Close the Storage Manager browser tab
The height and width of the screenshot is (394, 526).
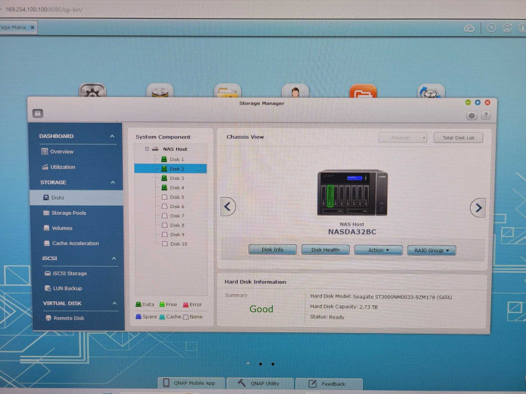[32, 28]
